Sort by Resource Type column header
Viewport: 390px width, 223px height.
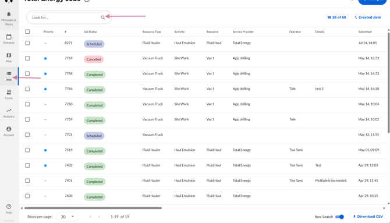(x=152, y=32)
